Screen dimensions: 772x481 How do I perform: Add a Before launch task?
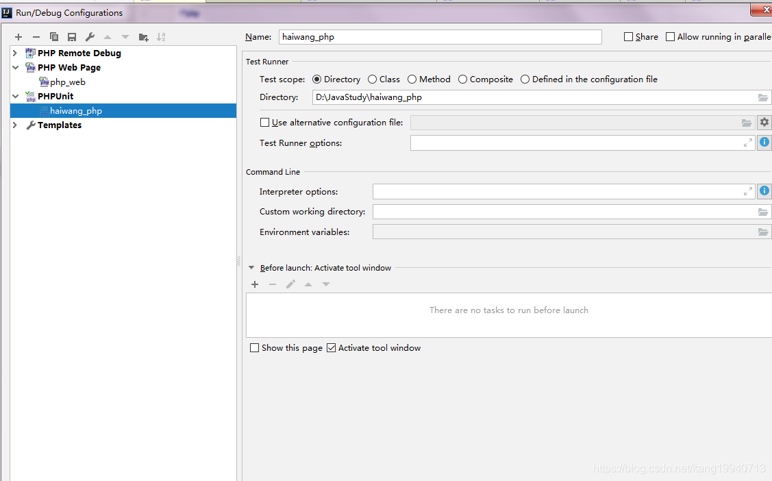(x=255, y=284)
